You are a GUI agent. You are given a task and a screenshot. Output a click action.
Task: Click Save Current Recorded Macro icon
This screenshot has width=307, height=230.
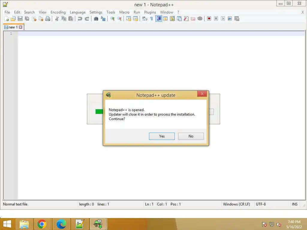coord(237,19)
